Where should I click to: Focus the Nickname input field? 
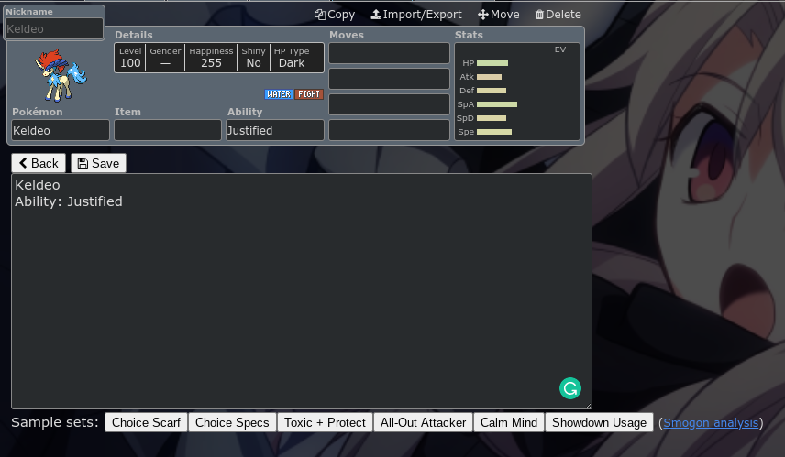point(54,28)
